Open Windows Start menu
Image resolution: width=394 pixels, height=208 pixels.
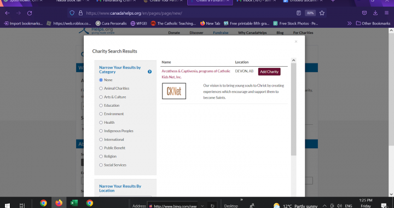pos(7,205)
